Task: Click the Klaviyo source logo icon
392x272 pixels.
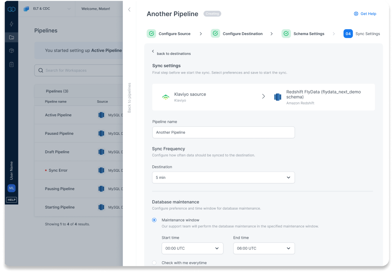Action: [x=166, y=97]
